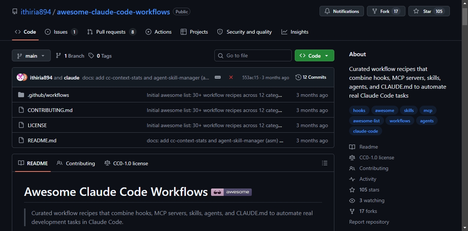Open the 12 Commits history

click(311, 77)
